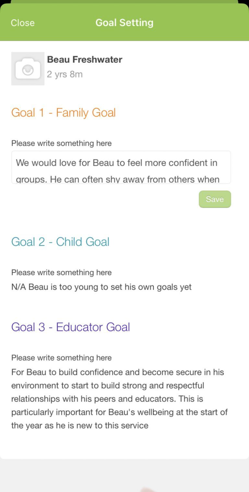Click the camera placeholder profile photo
The width and height of the screenshot is (249, 492).
pyautogui.click(x=28, y=69)
